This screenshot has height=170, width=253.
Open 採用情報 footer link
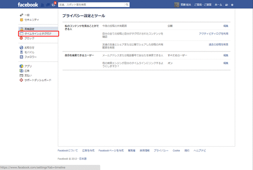pos(145,151)
